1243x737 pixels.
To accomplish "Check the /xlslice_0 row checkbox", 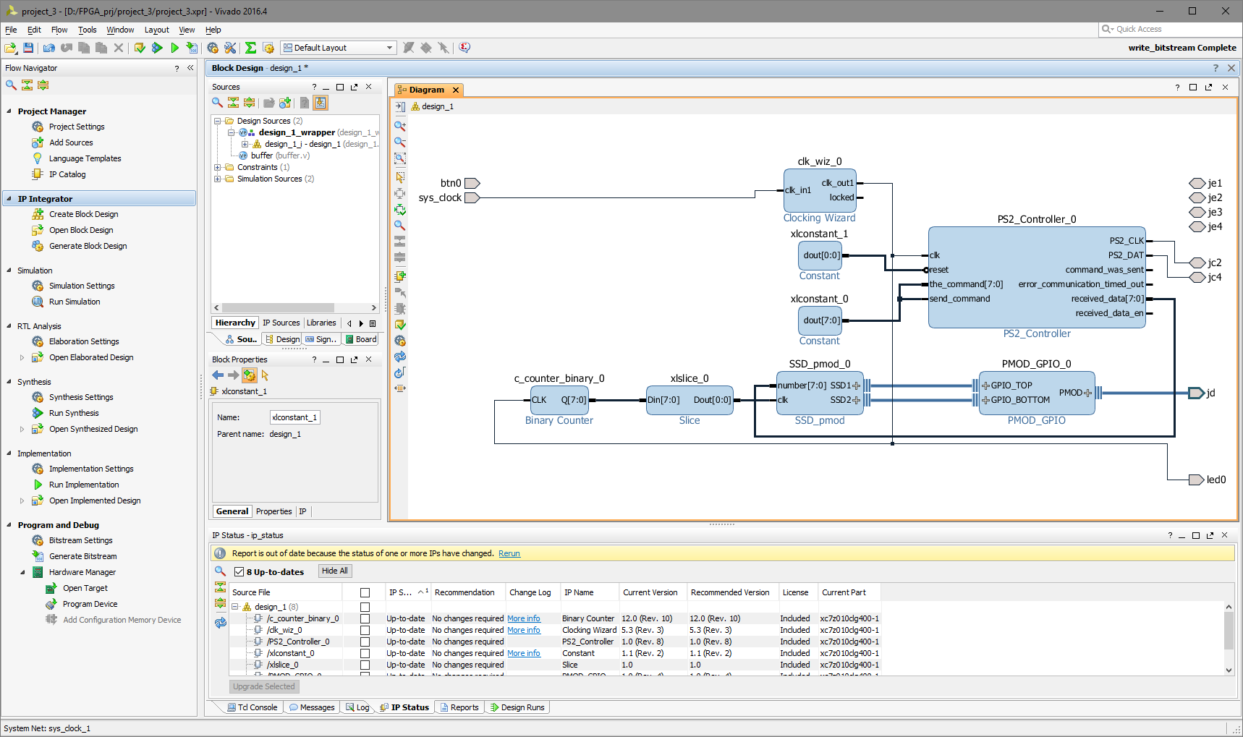I will pos(365,665).
